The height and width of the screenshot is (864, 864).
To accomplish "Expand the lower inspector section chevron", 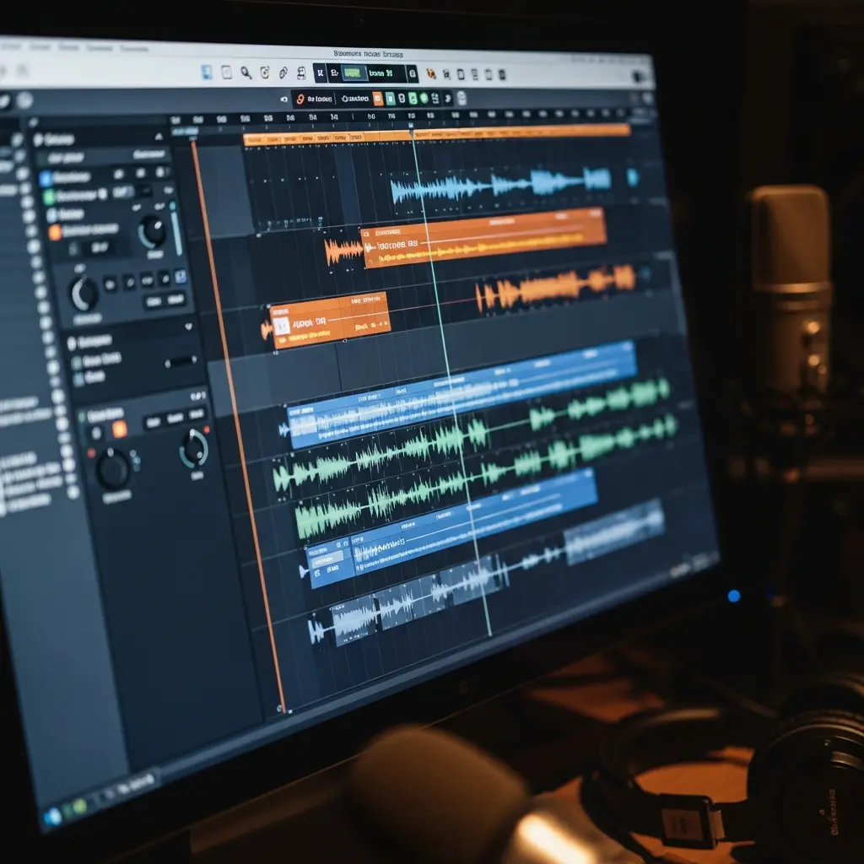I will click(188, 326).
